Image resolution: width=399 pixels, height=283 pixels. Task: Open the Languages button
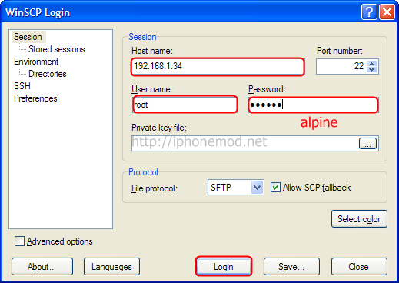[111, 267]
